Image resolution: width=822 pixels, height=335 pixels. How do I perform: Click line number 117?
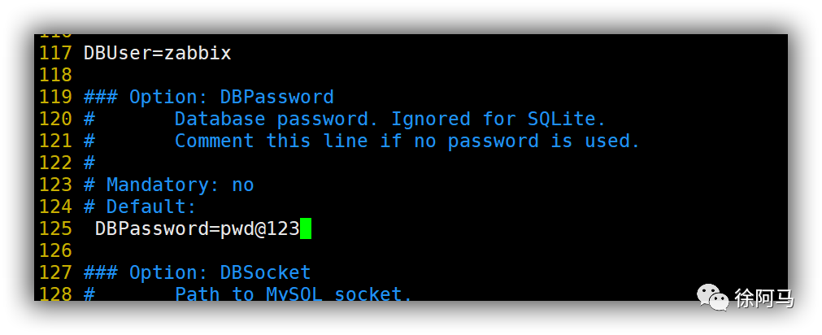pos(55,54)
